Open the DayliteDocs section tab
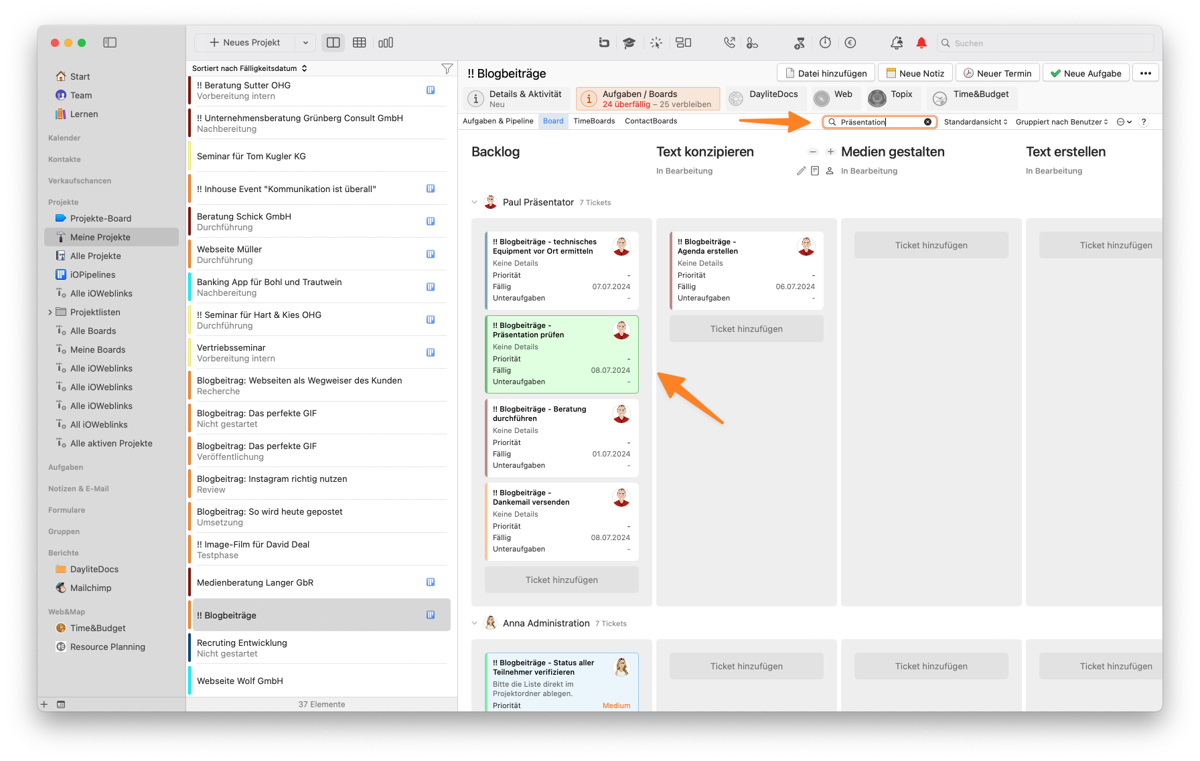Screen dimensions: 1200x761 coord(765,99)
